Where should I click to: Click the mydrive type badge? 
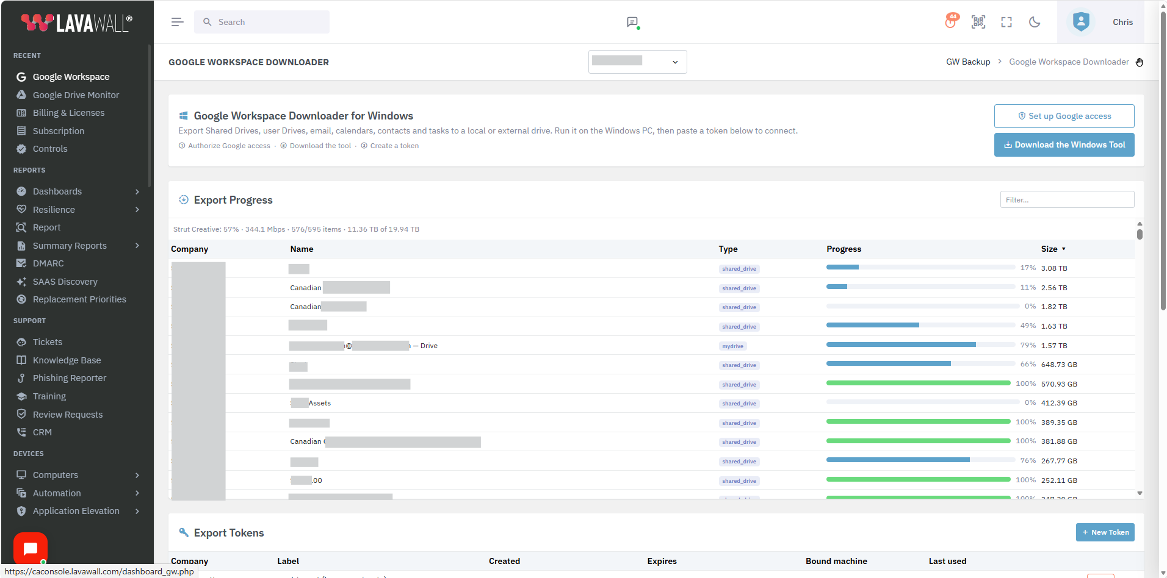732,346
